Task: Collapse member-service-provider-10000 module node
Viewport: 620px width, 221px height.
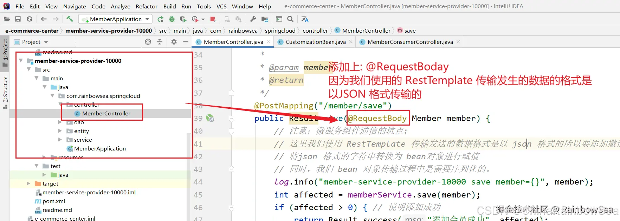Action: tap(21, 61)
